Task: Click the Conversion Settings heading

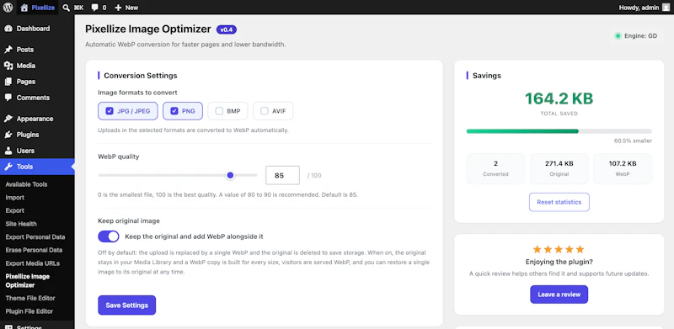Action: (141, 76)
